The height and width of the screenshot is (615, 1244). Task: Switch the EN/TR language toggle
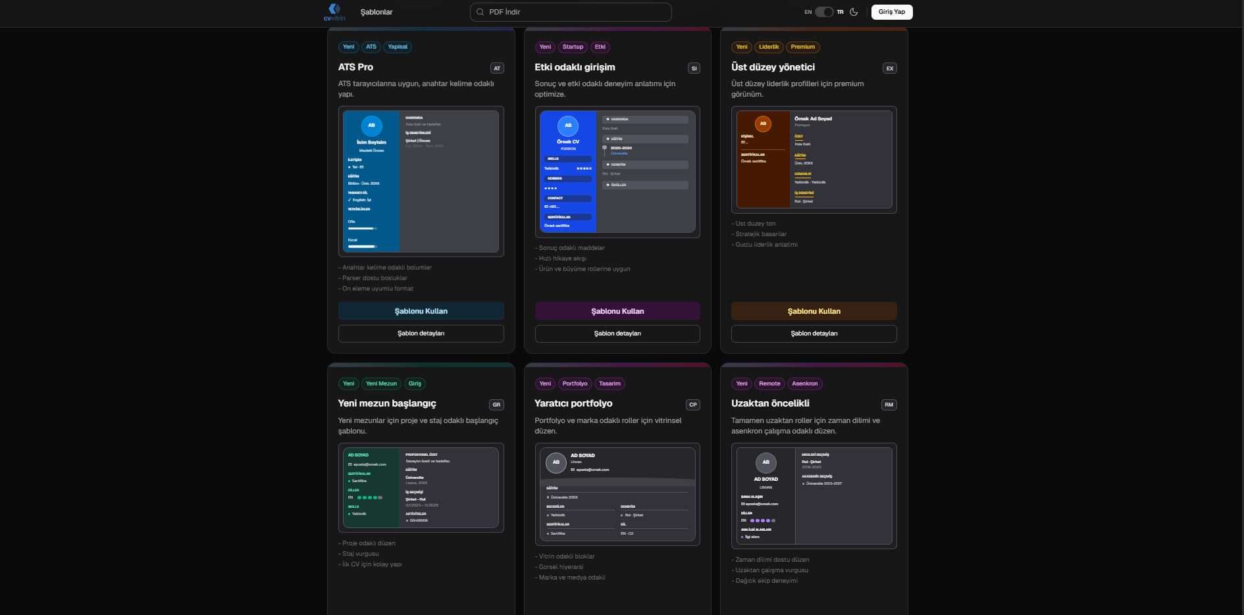(x=824, y=12)
